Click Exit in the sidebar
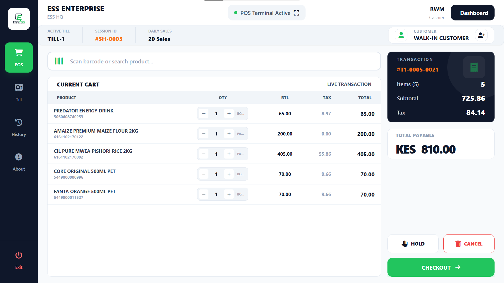Viewport: 504px width, 283px height. pos(19,260)
